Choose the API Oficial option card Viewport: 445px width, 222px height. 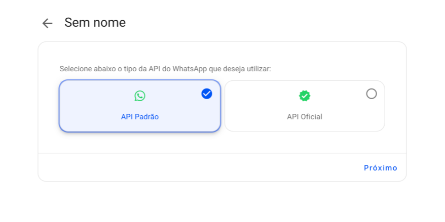(305, 106)
